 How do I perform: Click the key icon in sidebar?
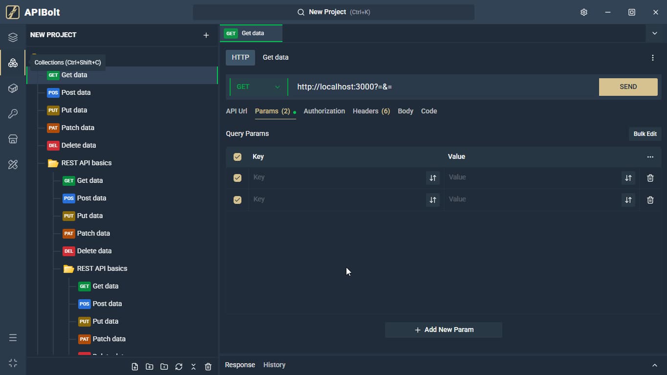(13, 114)
